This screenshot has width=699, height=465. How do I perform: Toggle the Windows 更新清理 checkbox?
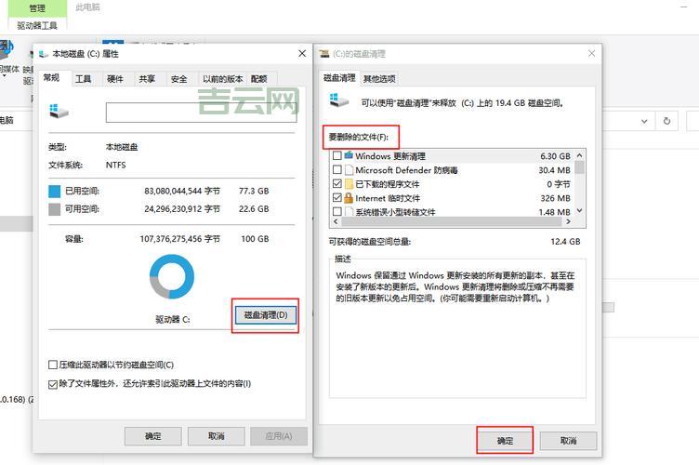tap(337, 155)
